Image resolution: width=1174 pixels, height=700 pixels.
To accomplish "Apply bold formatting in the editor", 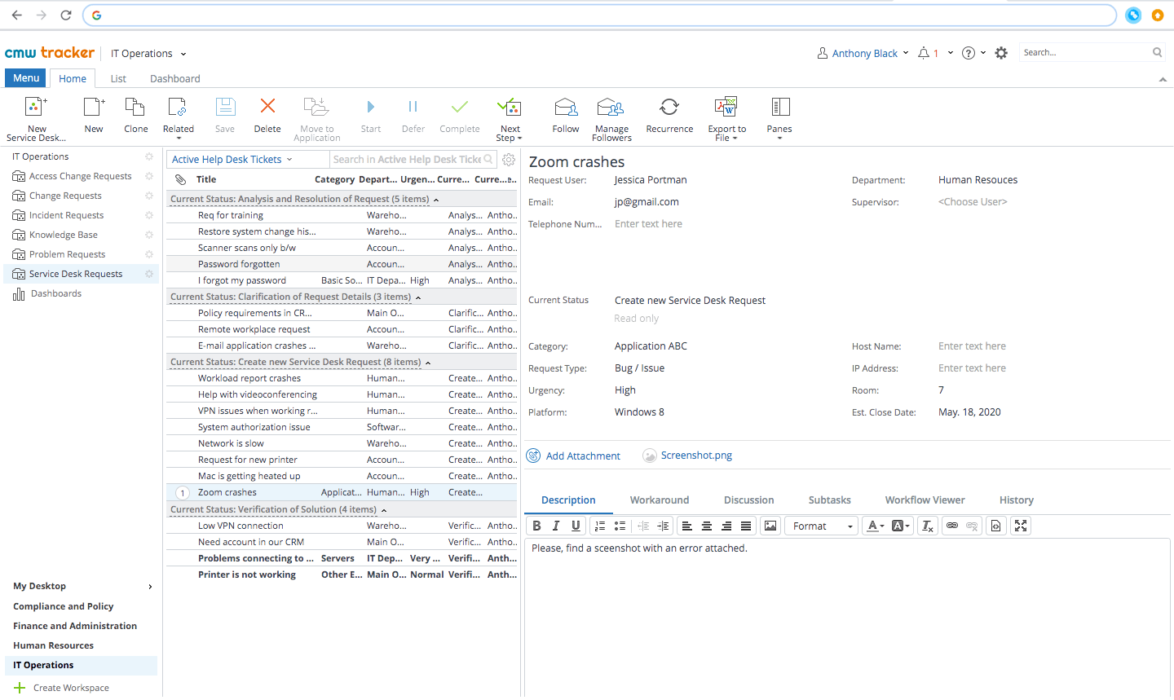I will (x=536, y=526).
